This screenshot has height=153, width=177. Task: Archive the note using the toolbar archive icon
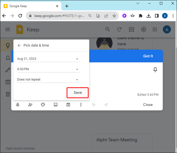[68, 105]
